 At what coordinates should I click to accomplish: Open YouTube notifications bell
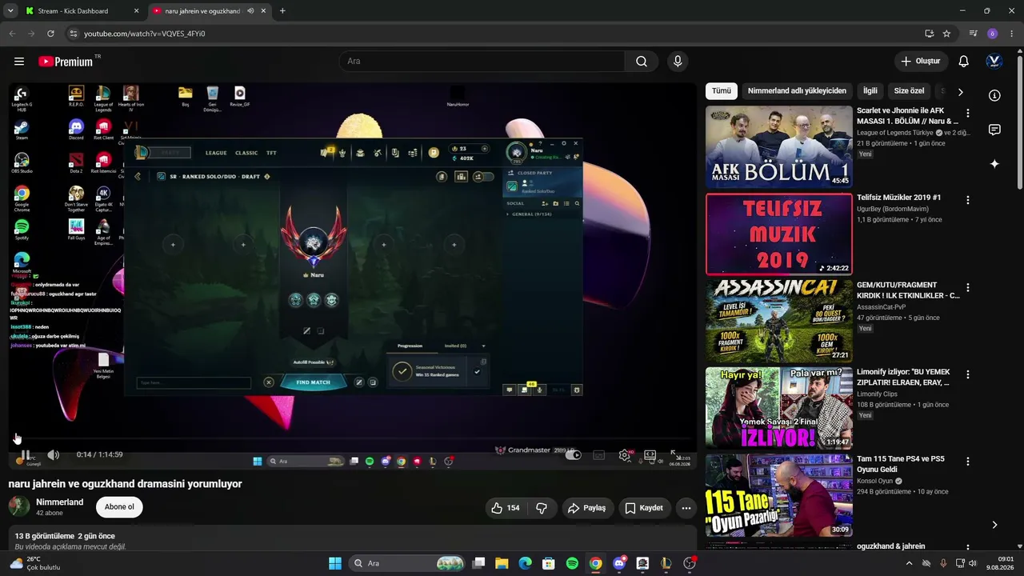(964, 62)
